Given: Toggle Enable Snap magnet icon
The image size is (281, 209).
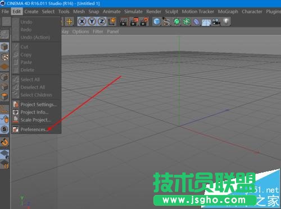Looking at the screenshot, I should pyautogui.click(x=4, y=142).
